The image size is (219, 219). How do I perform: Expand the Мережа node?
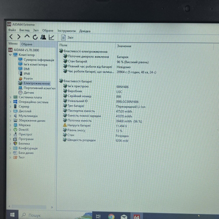(10, 125)
